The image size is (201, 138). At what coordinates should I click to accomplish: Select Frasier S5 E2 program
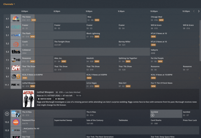click(x=69, y=27)
